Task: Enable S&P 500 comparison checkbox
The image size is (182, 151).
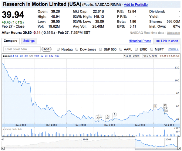Action: click(x=100, y=49)
